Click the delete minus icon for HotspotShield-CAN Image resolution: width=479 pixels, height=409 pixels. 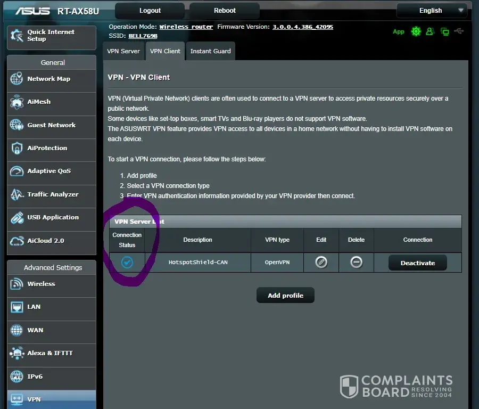coord(356,262)
